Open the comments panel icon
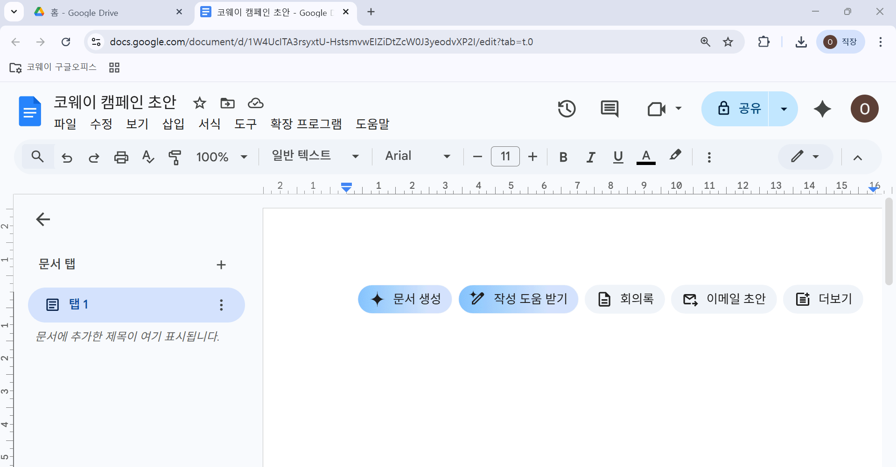This screenshot has height=467, width=896. pyautogui.click(x=609, y=109)
